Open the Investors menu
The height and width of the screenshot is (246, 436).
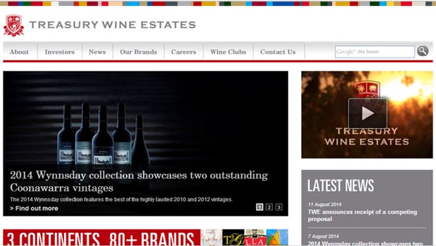pyautogui.click(x=59, y=52)
